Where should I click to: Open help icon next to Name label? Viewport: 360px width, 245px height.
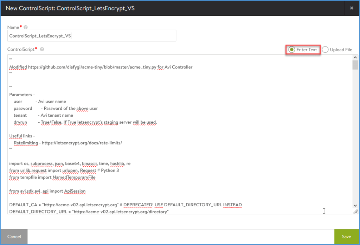click(25, 27)
